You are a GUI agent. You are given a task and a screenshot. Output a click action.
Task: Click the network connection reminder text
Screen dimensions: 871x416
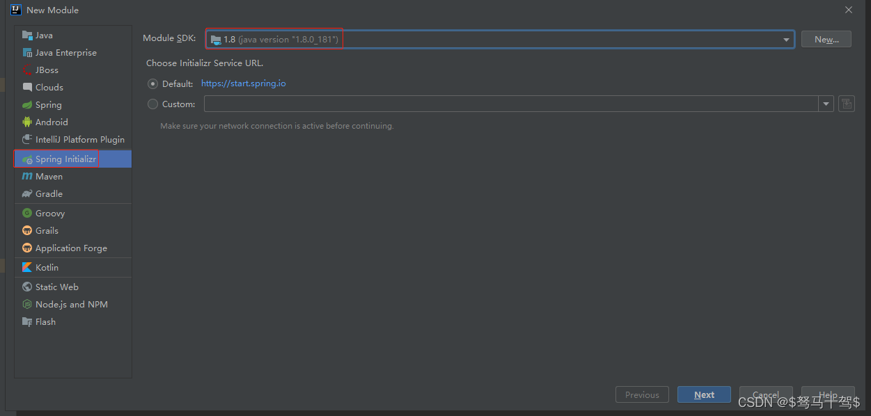tap(277, 126)
